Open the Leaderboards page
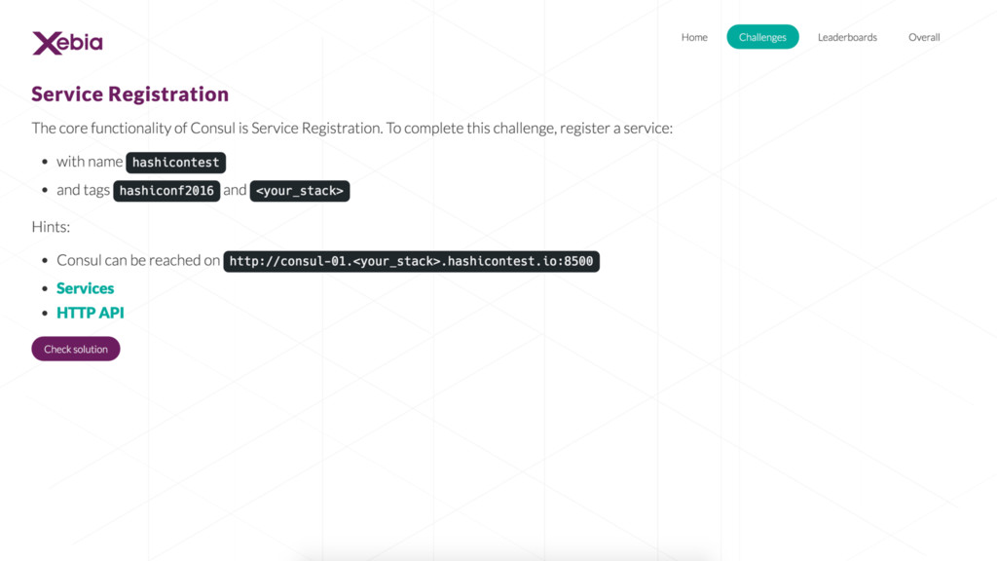 (x=847, y=37)
